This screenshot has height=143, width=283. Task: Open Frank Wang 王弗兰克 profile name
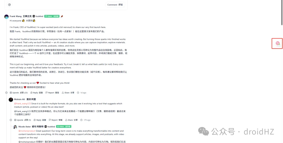21,16
